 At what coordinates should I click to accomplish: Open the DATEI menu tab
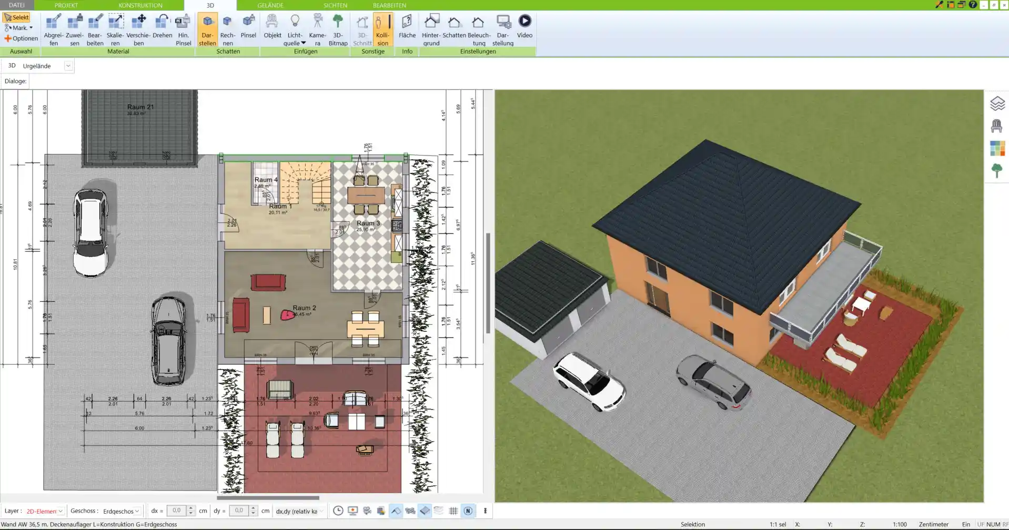[17, 5]
